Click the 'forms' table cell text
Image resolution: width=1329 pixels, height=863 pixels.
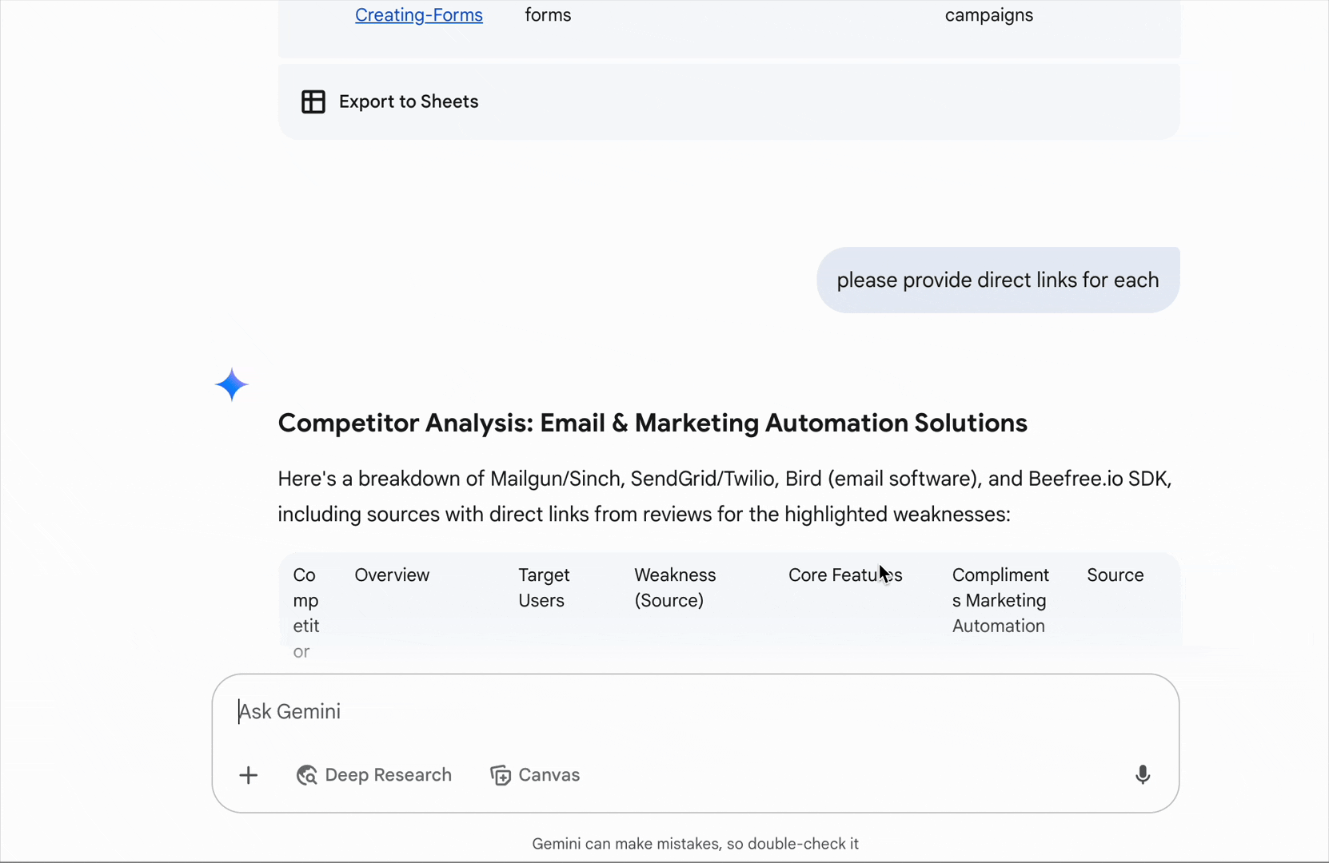point(548,15)
